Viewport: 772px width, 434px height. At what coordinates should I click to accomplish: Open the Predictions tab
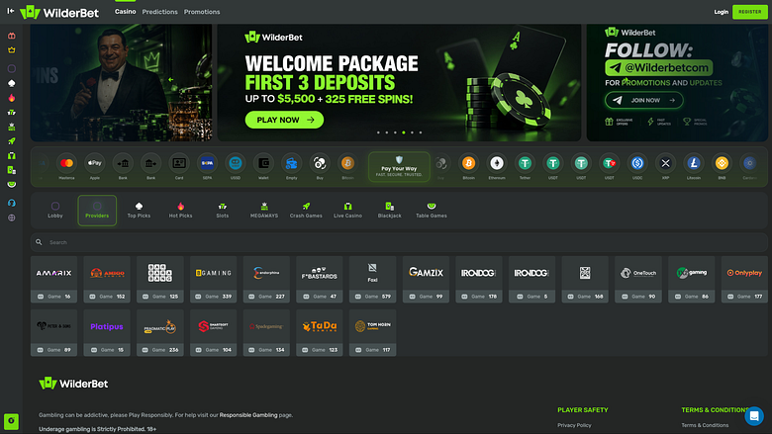click(159, 12)
